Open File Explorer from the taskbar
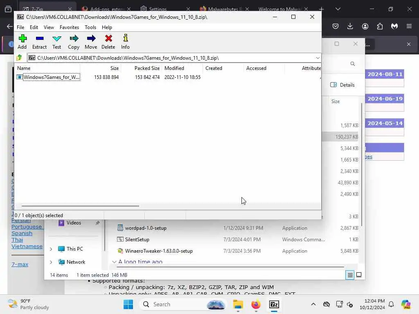This screenshot has width=419, height=314. (238, 304)
